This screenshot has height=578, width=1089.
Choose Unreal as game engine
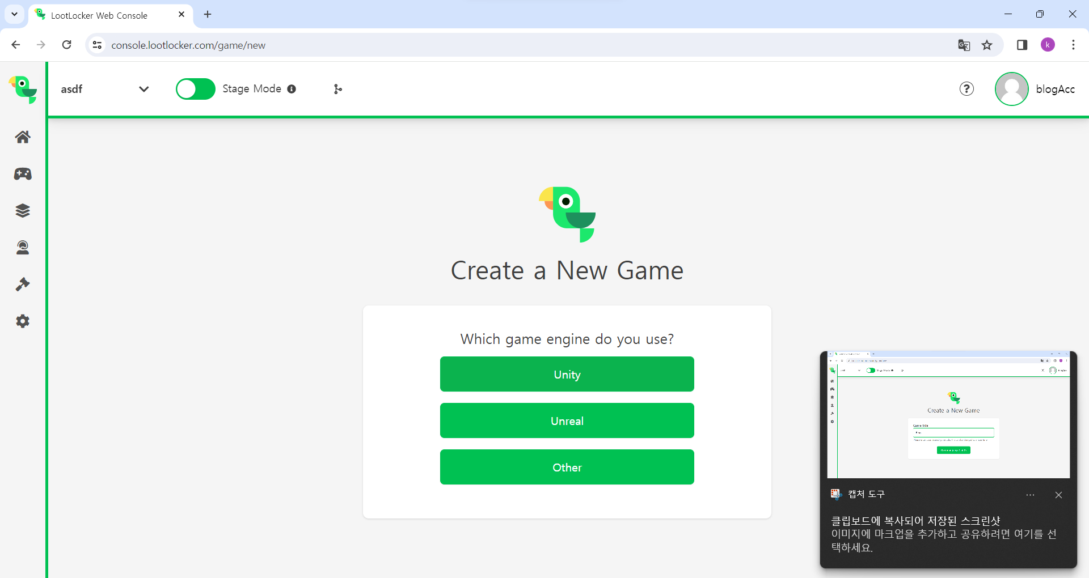567,420
